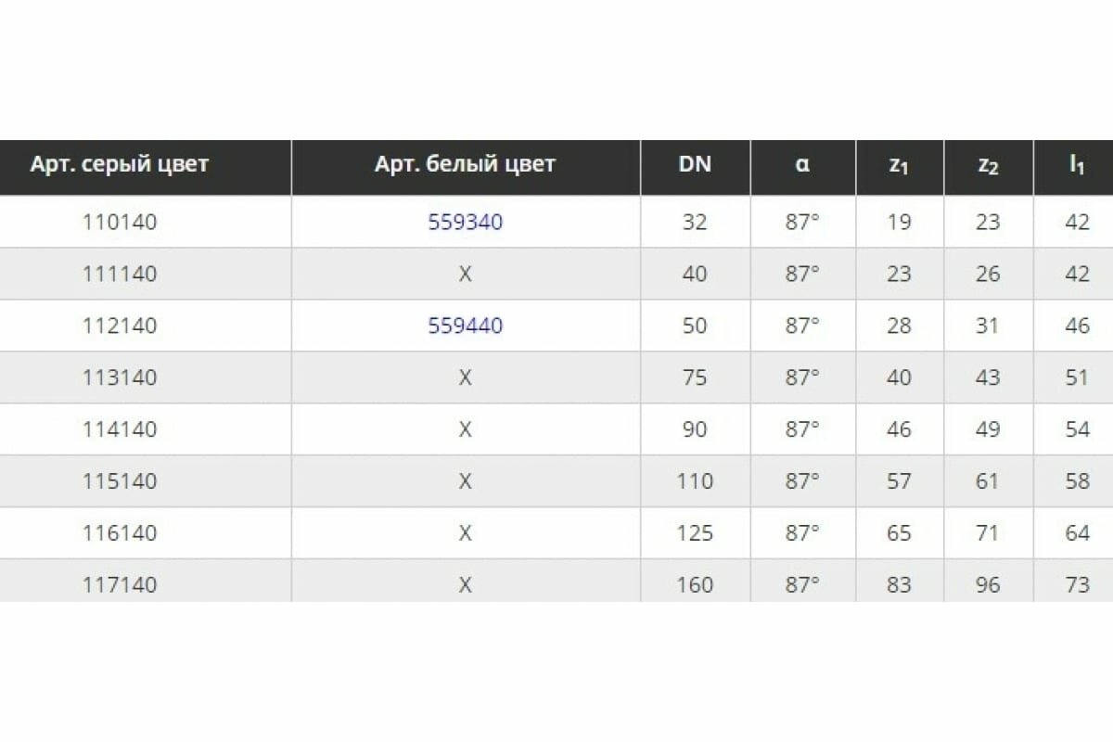Screen dimensions: 1113x742
Task: Click gray article number 115140
Action: click(120, 482)
